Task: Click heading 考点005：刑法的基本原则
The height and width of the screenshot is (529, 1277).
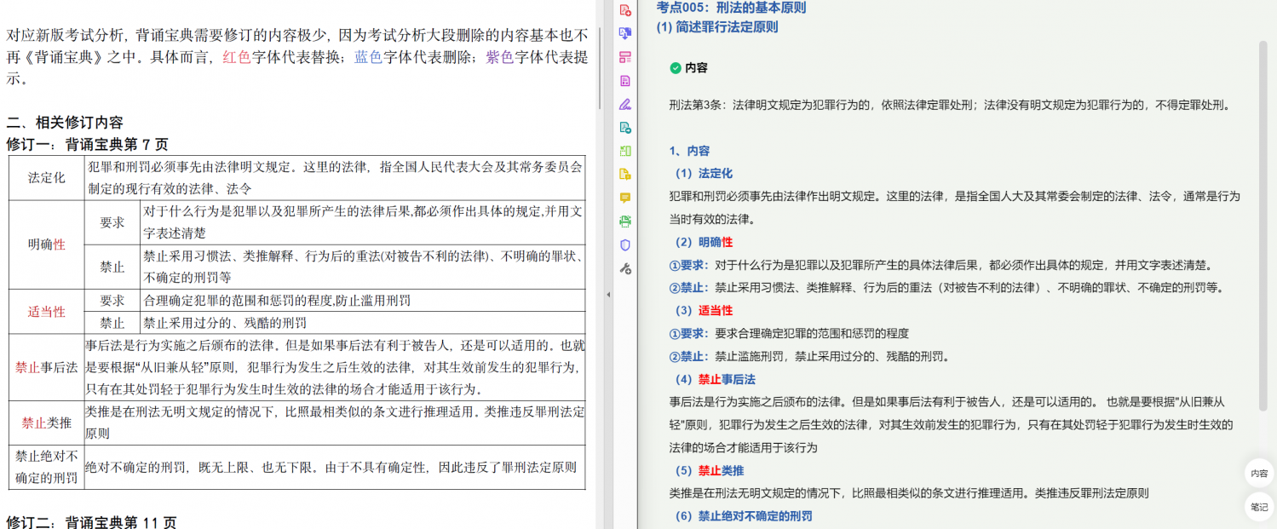Action: [x=731, y=8]
